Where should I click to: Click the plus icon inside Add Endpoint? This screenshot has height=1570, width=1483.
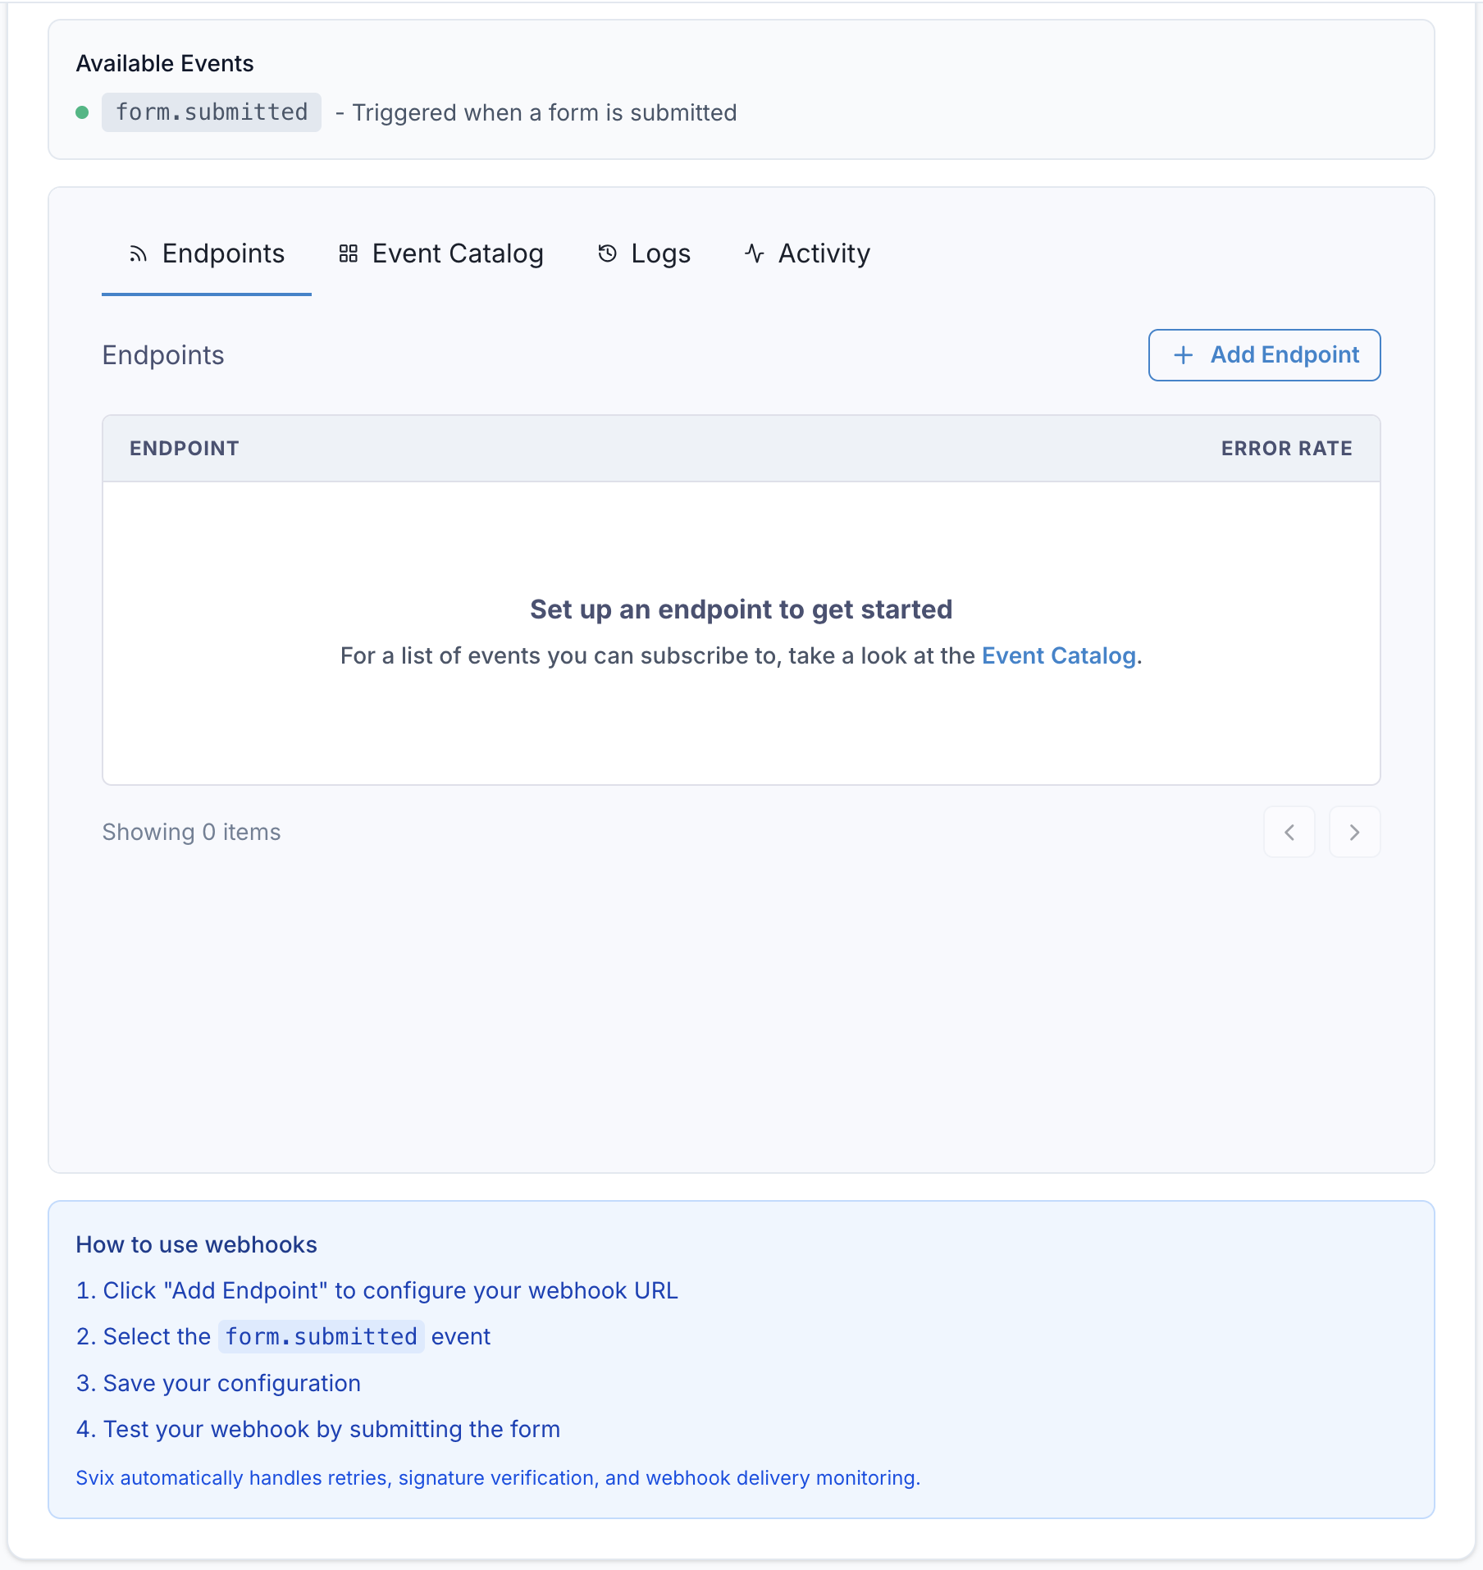[1182, 355]
